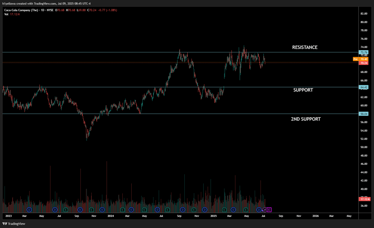Click the 2023 label on the time axis
The width and height of the screenshot is (374, 228).
pyautogui.click(x=8, y=216)
